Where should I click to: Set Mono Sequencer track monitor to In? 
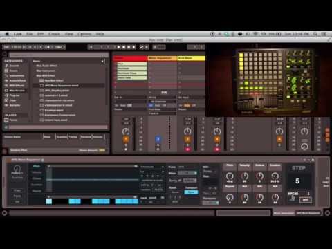pos(151,105)
